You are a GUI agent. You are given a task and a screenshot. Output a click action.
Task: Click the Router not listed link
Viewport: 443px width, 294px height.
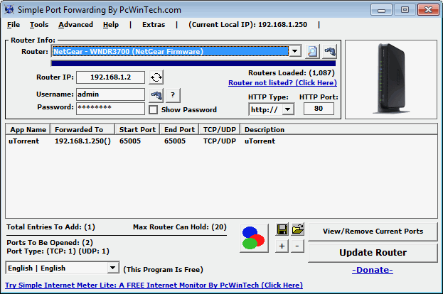click(282, 82)
